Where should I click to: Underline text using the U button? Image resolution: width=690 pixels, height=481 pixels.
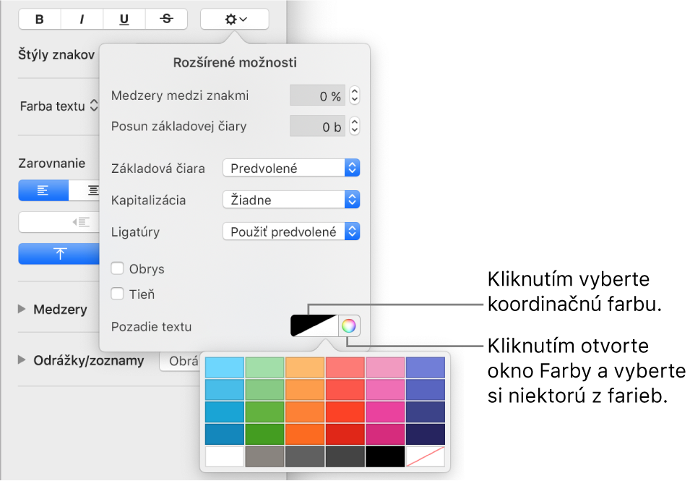click(x=124, y=19)
